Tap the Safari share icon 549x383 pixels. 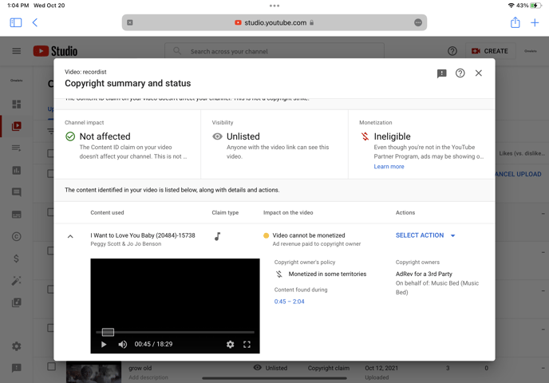tap(515, 22)
